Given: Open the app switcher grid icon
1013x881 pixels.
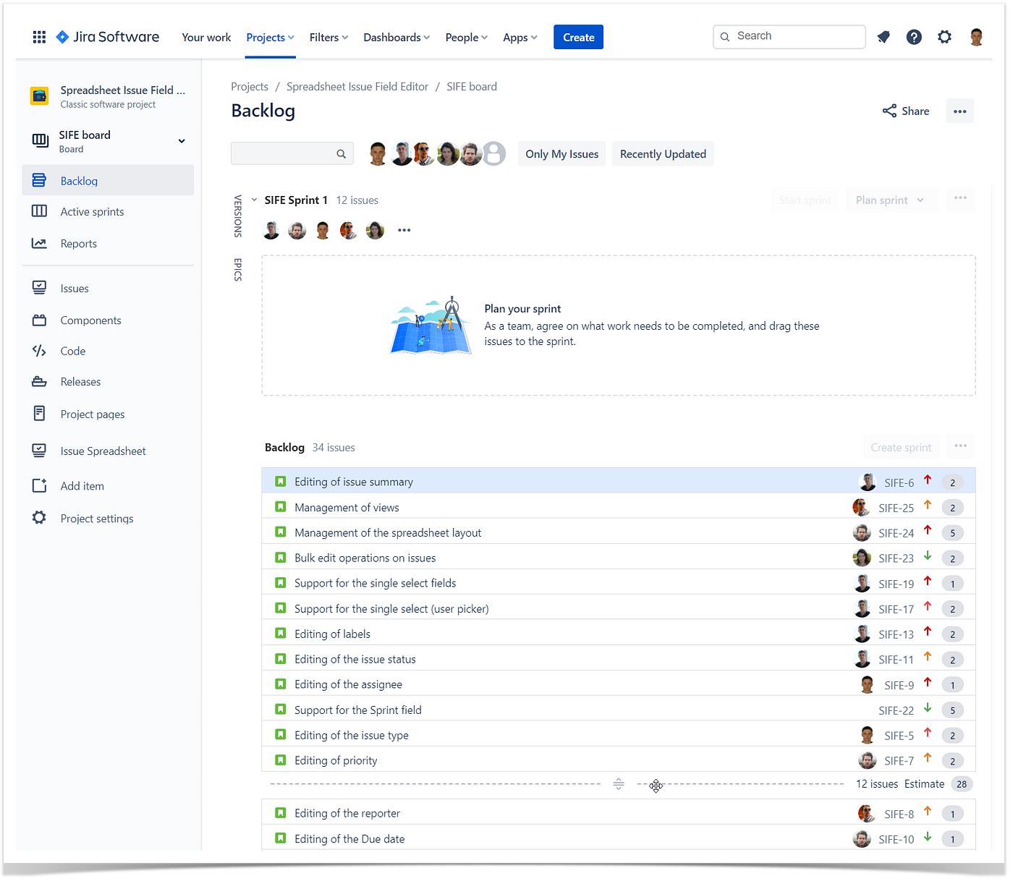Looking at the screenshot, I should [x=40, y=37].
